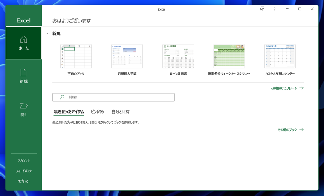Open その他のテンプレート link
Image resolution: width=324 pixels, height=196 pixels.
(287, 88)
